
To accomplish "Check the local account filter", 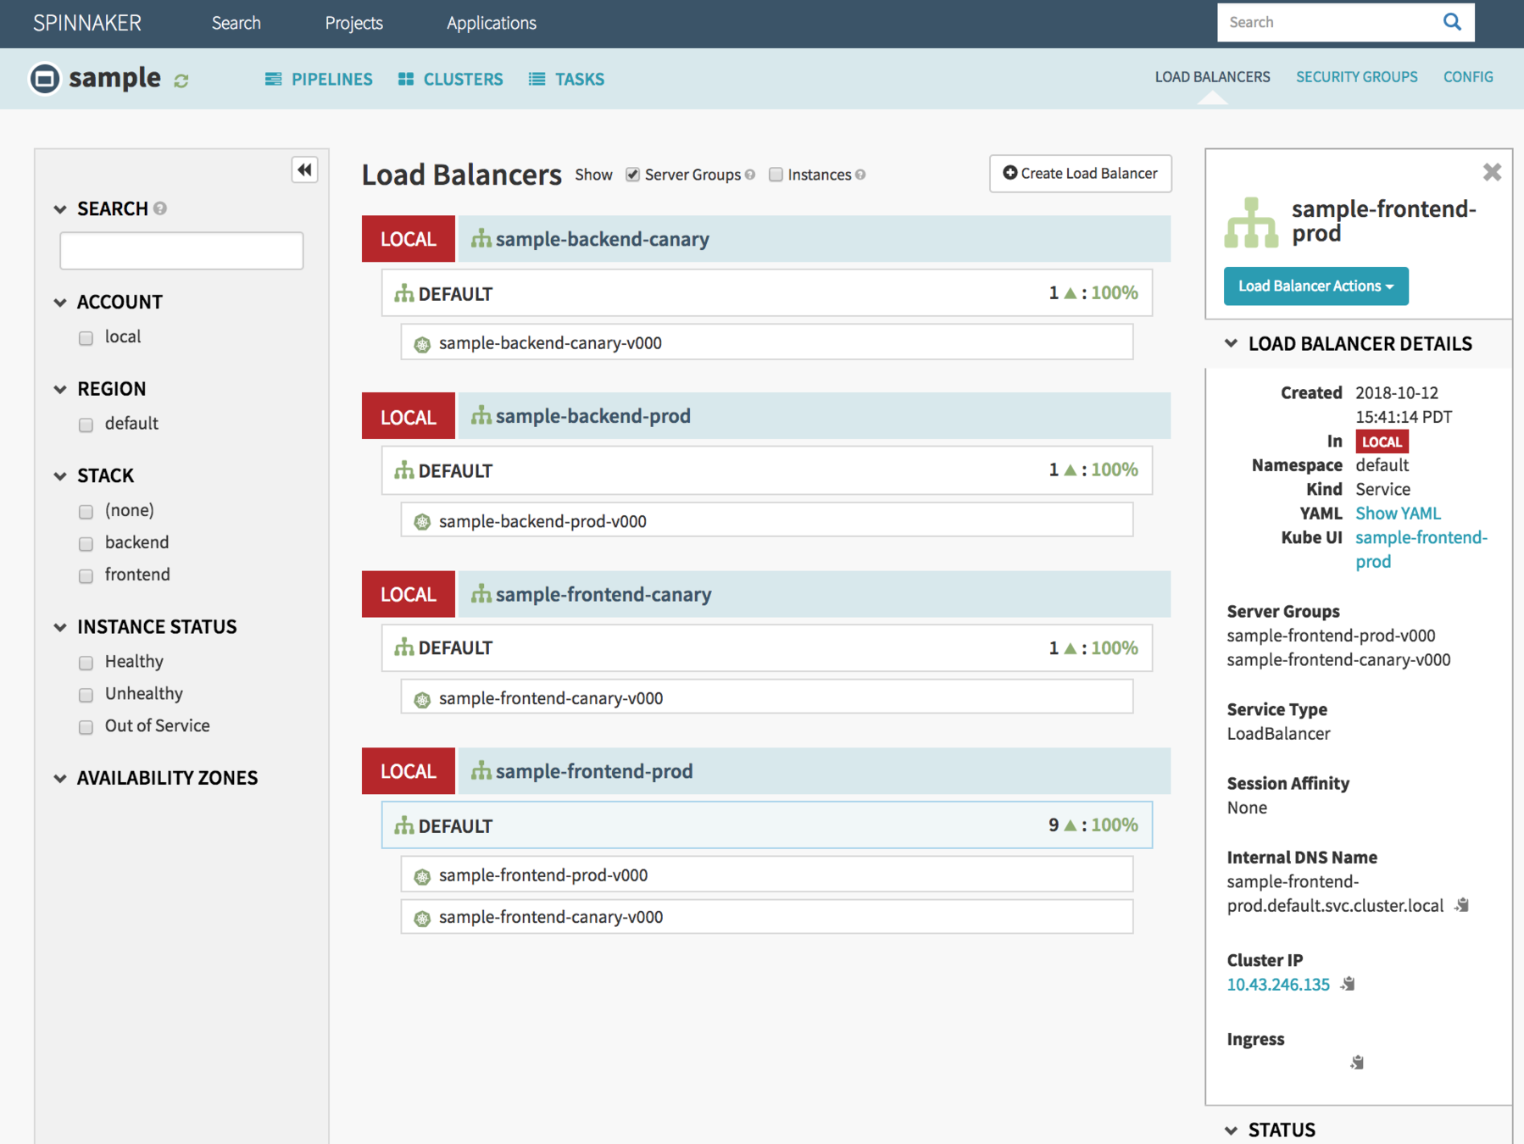I will coord(86,338).
